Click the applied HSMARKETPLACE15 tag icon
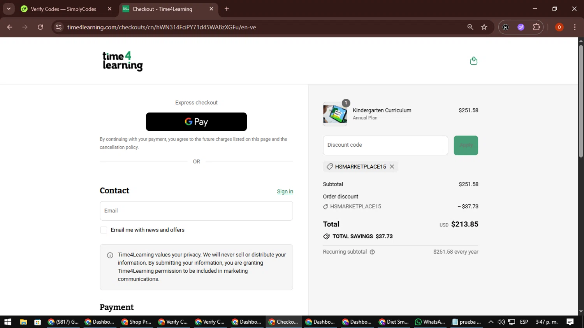The height and width of the screenshot is (328, 584). click(330, 167)
